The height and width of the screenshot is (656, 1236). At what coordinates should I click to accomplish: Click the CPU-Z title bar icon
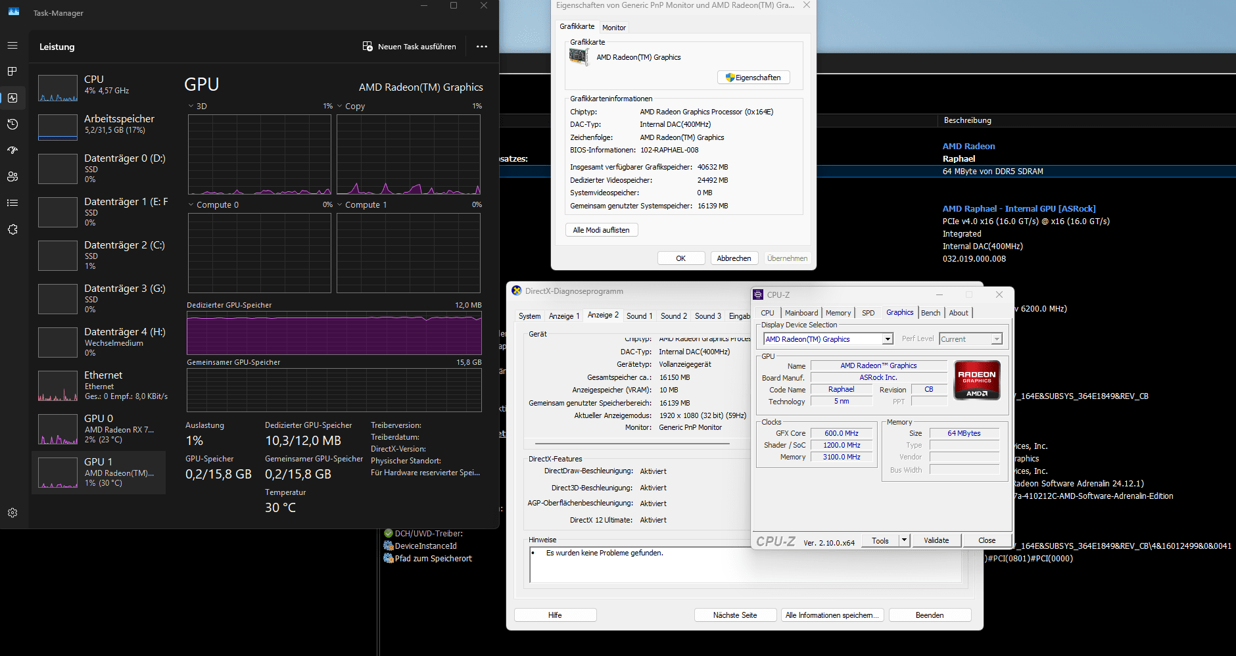pyautogui.click(x=759, y=294)
